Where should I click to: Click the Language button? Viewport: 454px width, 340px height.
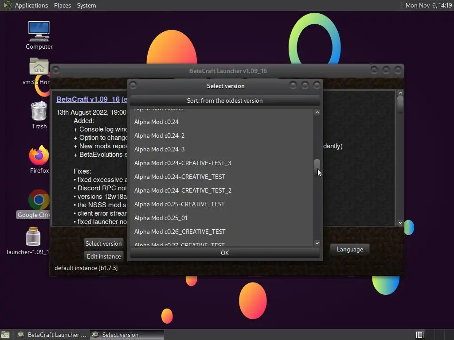pos(350,249)
